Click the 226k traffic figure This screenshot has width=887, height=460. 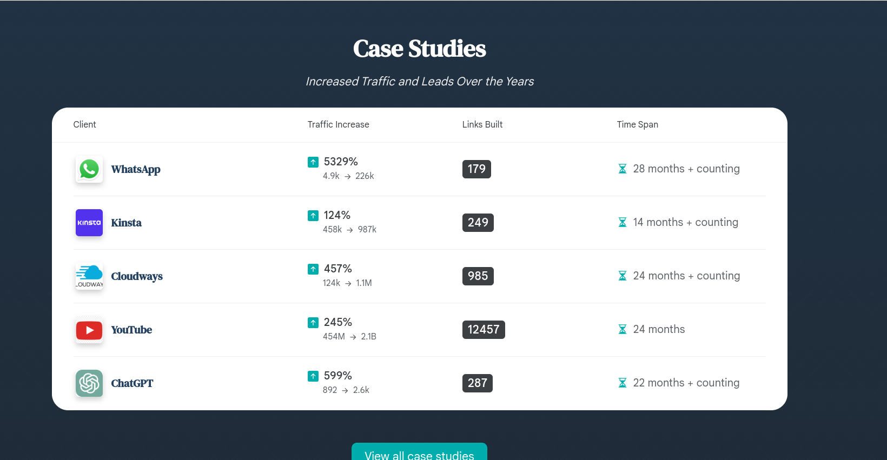(x=365, y=176)
